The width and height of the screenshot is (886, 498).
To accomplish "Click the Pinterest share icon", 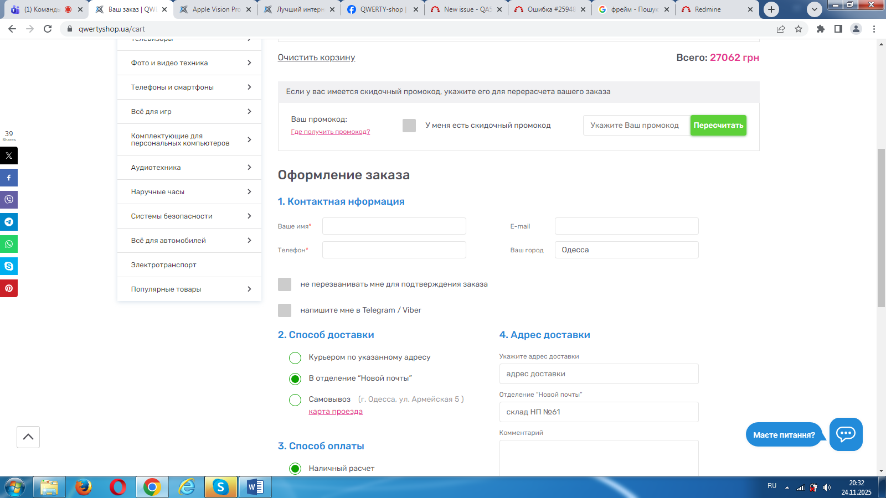I will click(9, 288).
